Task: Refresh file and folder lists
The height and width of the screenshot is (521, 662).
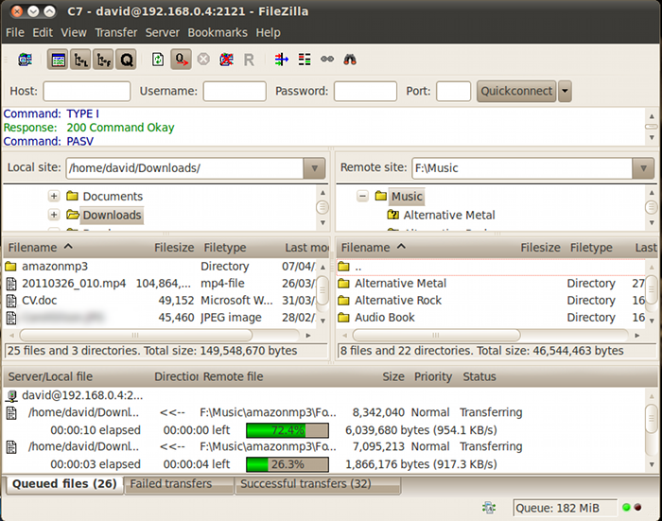Action: pos(158,60)
